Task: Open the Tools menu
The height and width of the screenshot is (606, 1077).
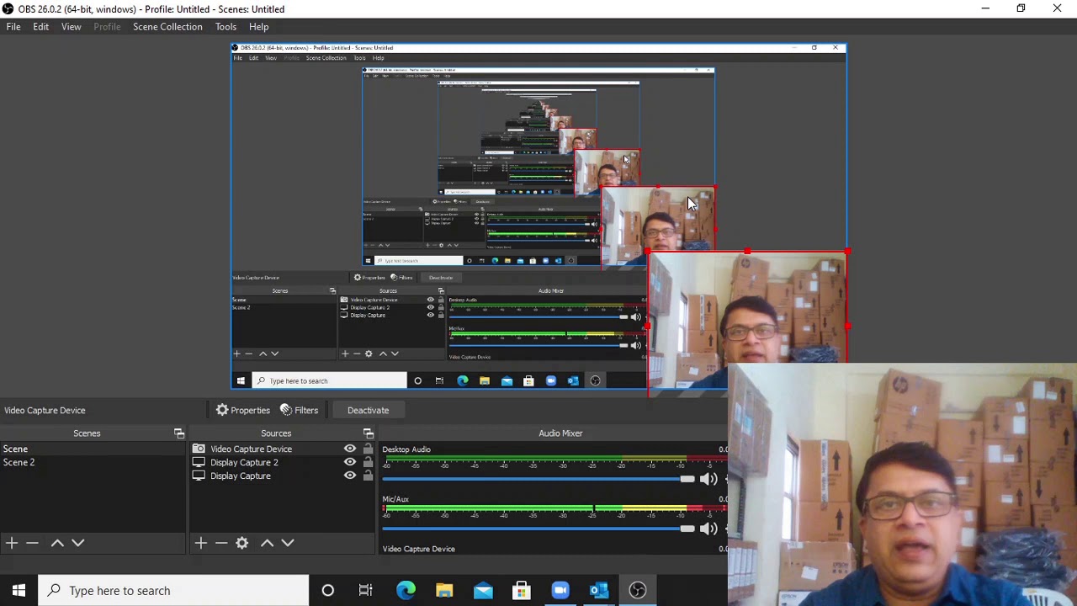Action: pos(225,27)
